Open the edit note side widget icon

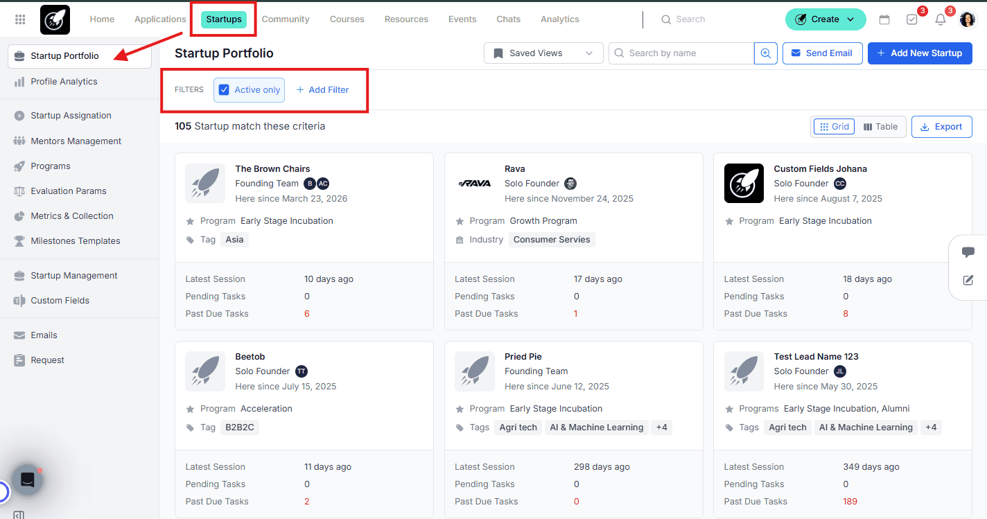point(968,280)
